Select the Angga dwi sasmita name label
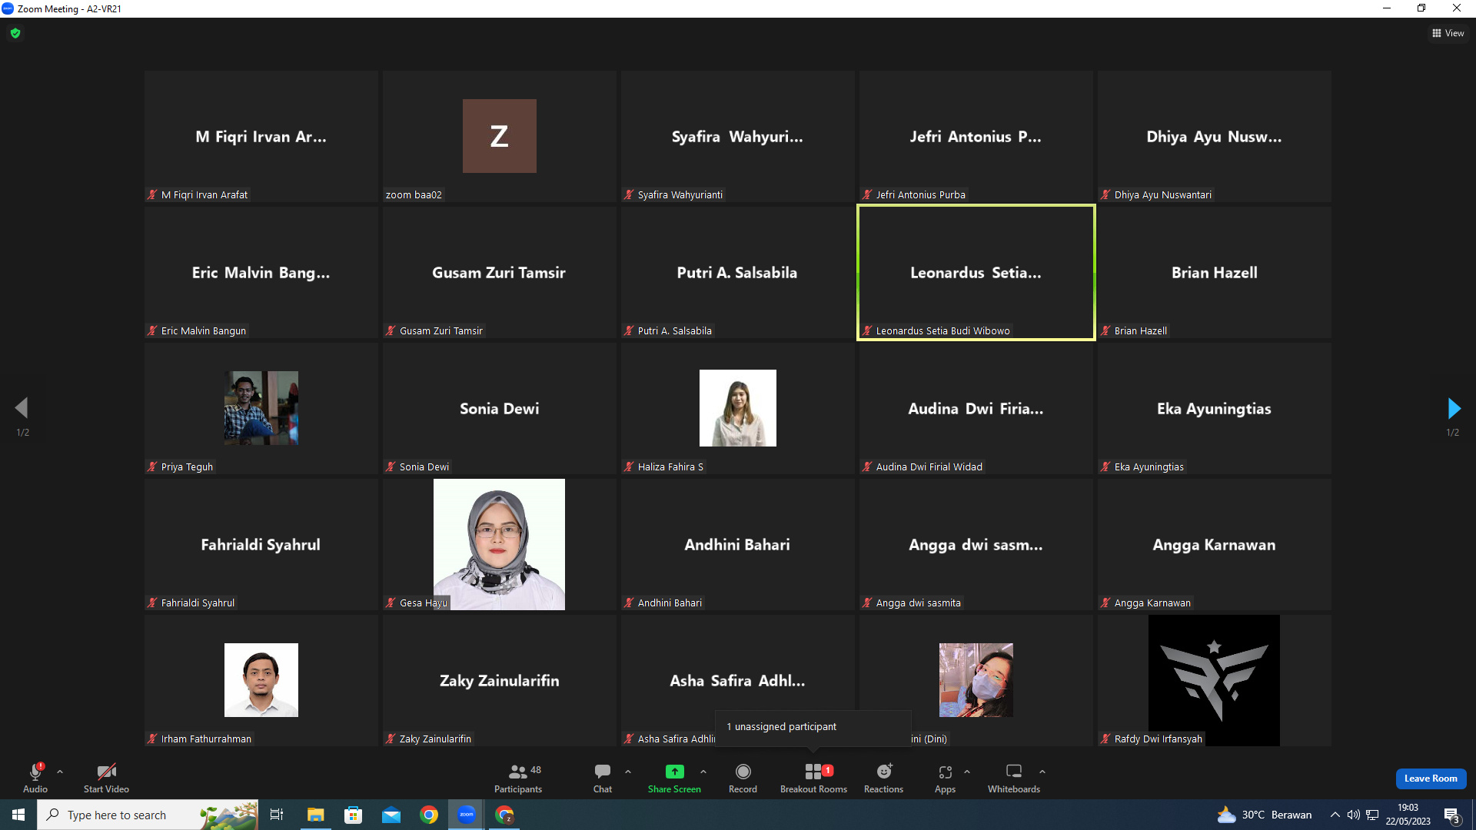The image size is (1476, 830). pyautogui.click(x=919, y=603)
